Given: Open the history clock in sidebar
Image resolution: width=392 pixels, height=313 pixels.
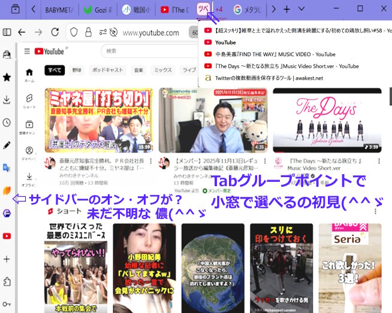Looking at the screenshot, I should 7,122.
